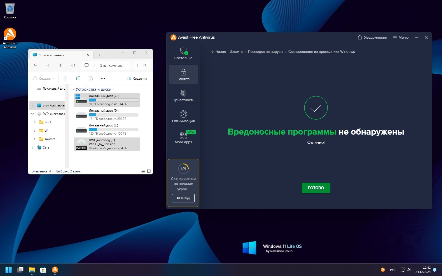Add a new Explorer tab
Screen dimensions: 442x276
click(99, 55)
